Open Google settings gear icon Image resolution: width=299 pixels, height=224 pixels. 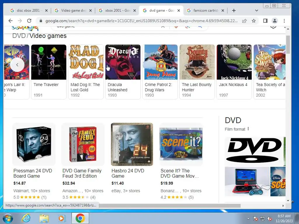[273, 27]
